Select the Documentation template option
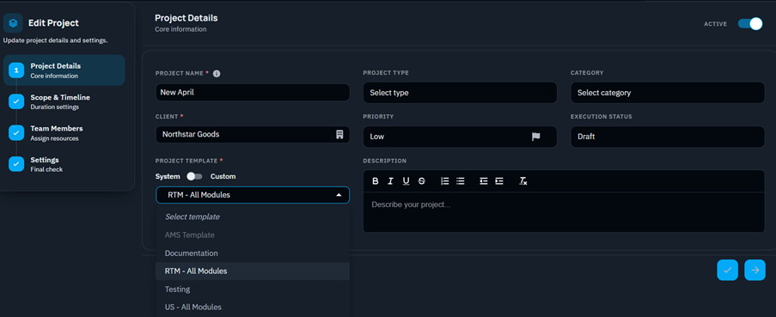This screenshot has height=317, width=776. click(x=253, y=253)
